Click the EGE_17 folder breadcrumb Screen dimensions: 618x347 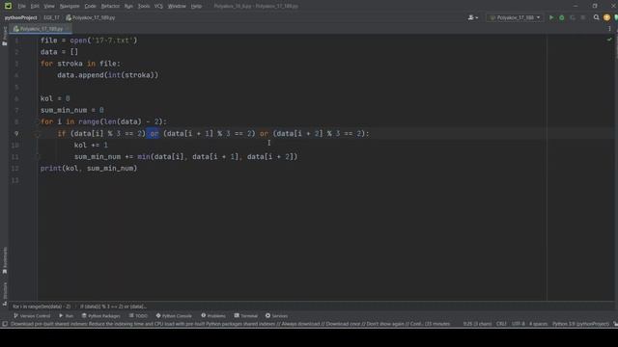tap(51, 17)
